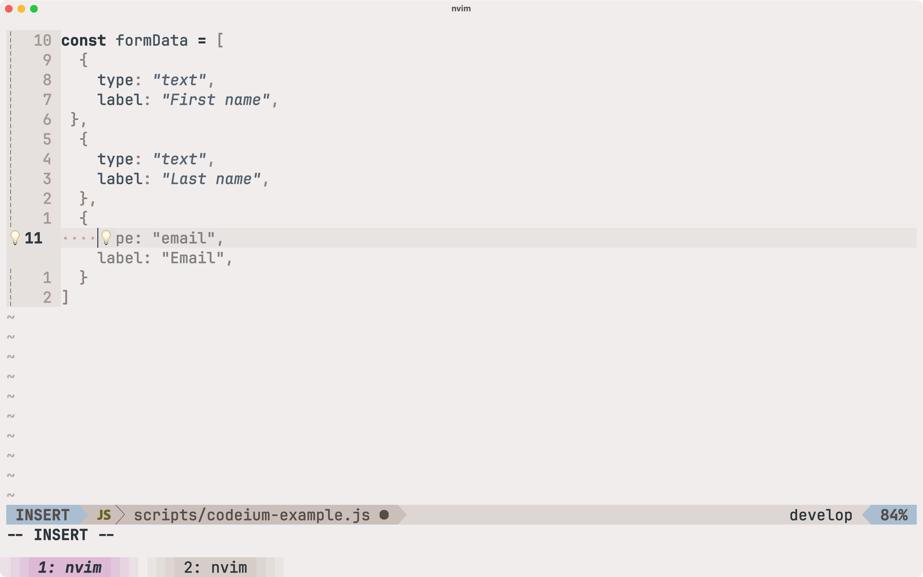
Task: Click the chevron separator after the JS icon
Action: [x=121, y=515]
